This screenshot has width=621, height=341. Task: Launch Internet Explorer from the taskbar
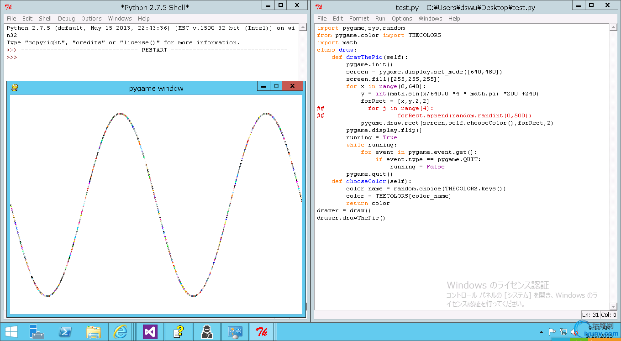coord(121,331)
